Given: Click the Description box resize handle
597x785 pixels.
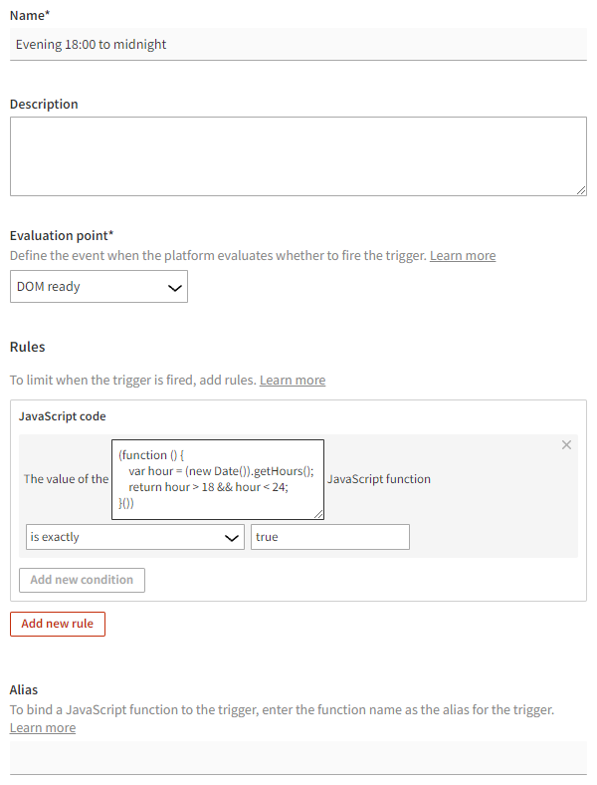Looking at the screenshot, I should click(580, 189).
